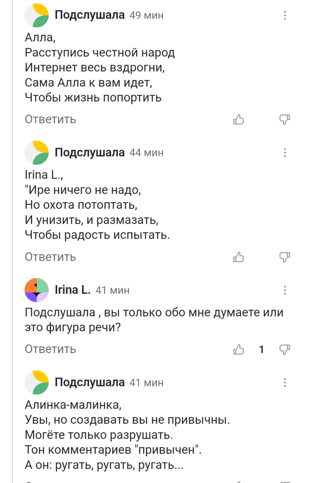
Task: Toggle dislike on the Ире ничего comment
Action: 285,256
